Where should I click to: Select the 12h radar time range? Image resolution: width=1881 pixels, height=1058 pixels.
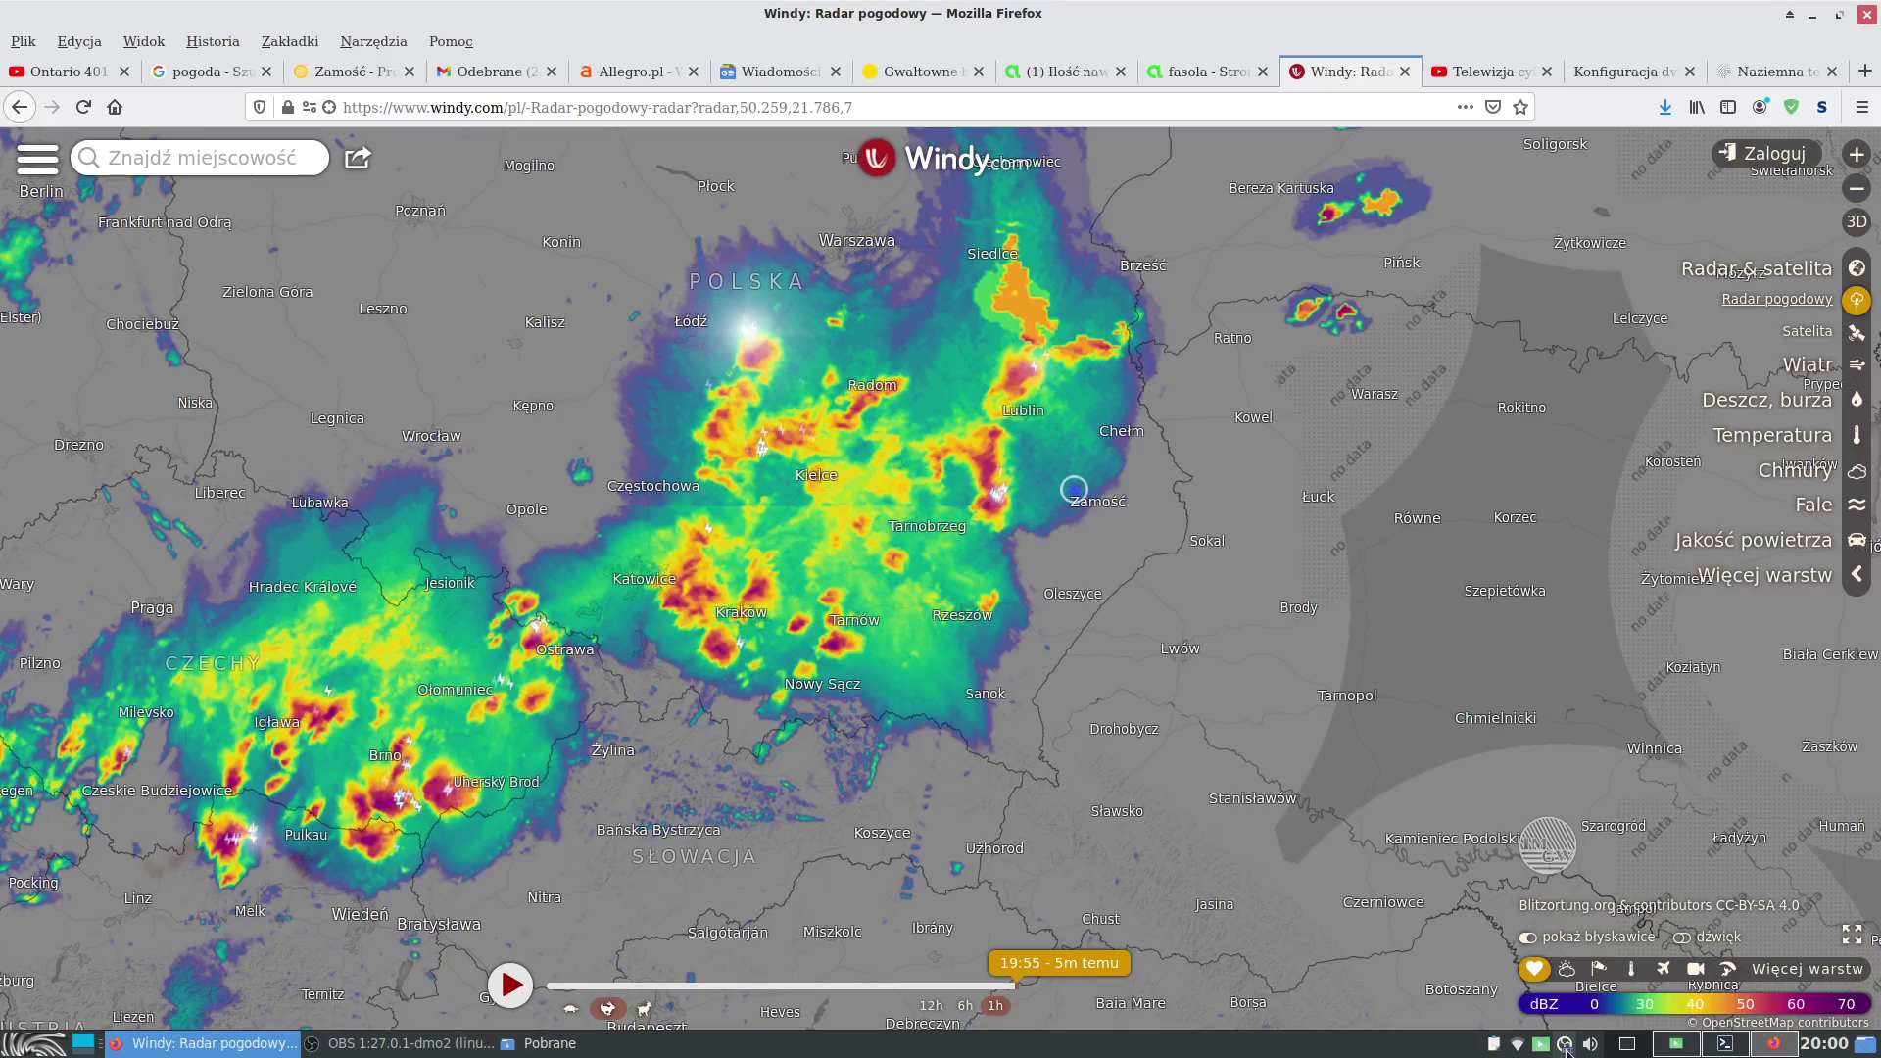(x=931, y=1006)
